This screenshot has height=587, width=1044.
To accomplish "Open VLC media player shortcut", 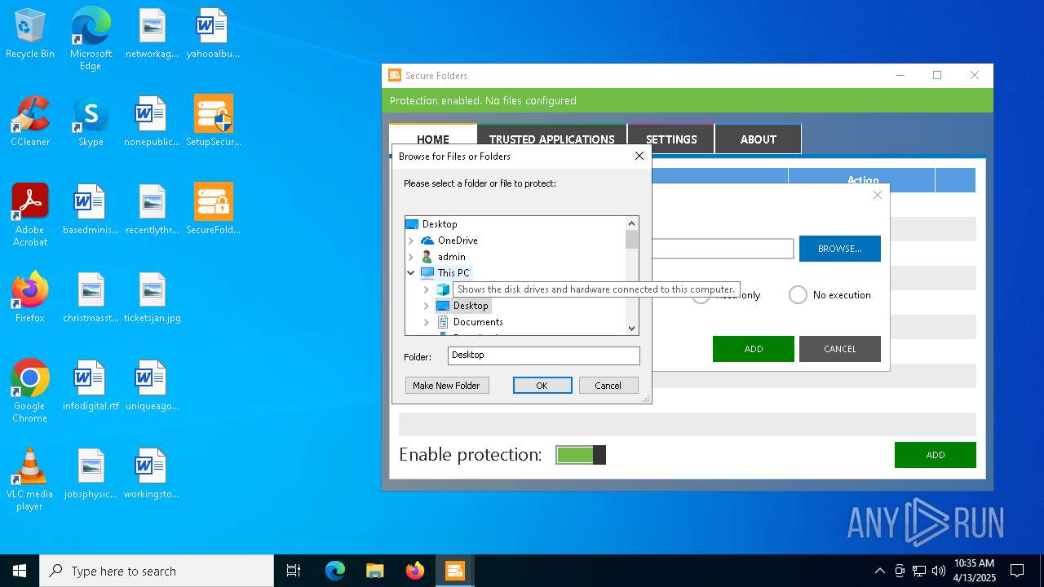I will tap(30, 479).
